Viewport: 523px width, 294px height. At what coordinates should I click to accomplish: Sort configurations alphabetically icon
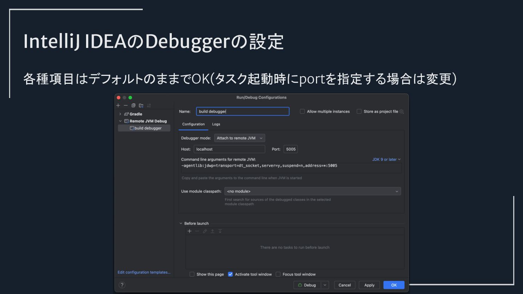coord(149,105)
